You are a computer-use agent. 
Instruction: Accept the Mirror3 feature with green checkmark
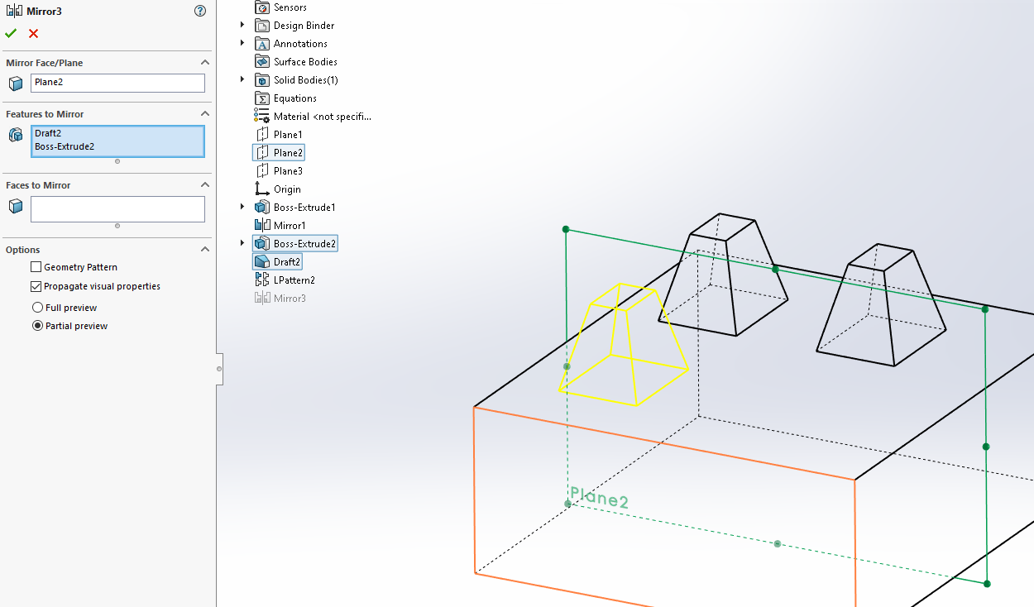[x=10, y=33]
